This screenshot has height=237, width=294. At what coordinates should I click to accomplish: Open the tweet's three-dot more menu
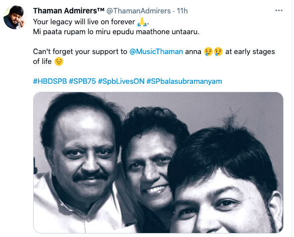(279, 10)
